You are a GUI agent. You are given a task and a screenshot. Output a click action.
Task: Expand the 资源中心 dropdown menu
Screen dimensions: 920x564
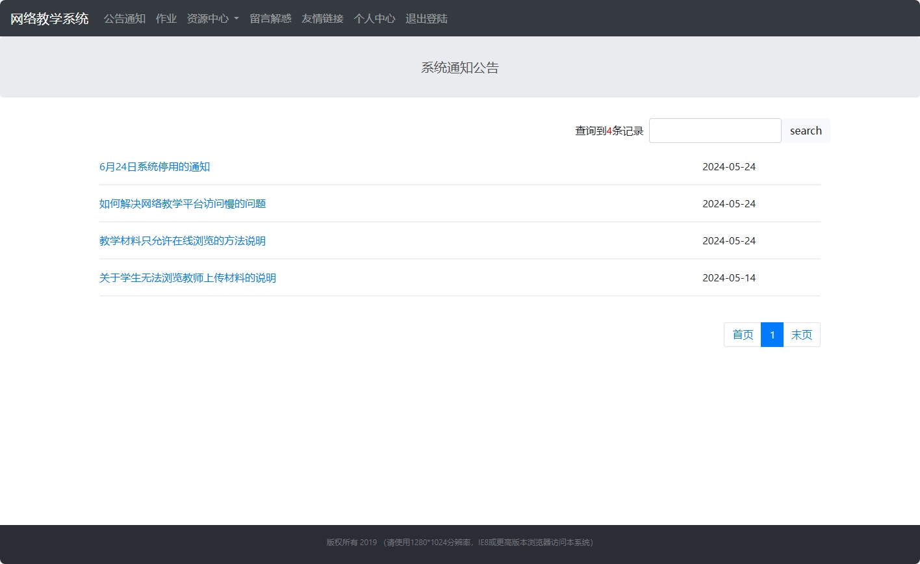point(208,18)
